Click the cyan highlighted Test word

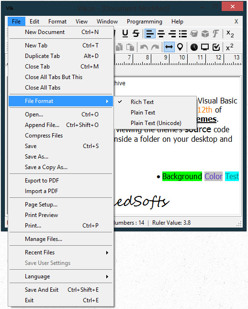tap(232, 176)
